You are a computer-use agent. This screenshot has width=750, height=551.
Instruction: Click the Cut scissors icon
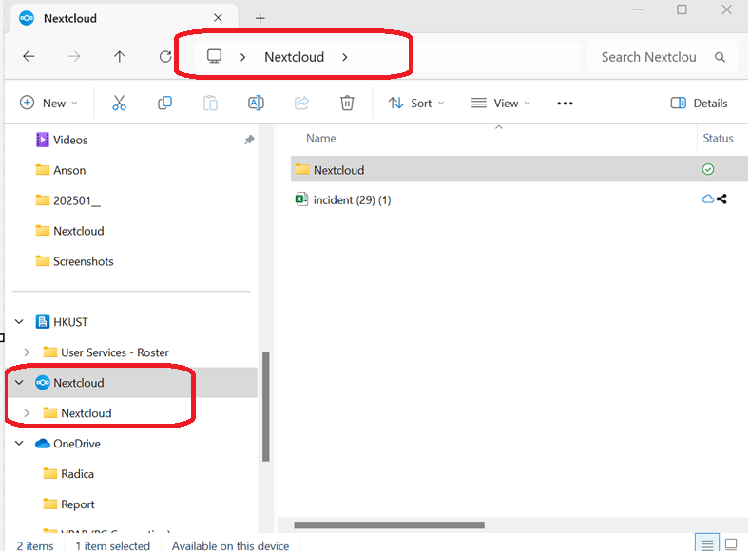coord(119,103)
